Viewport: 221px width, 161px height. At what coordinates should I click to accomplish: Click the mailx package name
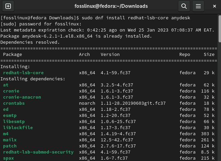click(x=10, y=140)
